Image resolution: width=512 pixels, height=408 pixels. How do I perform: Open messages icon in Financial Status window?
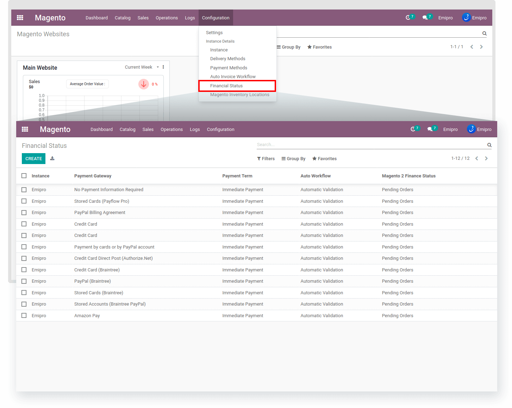point(430,129)
